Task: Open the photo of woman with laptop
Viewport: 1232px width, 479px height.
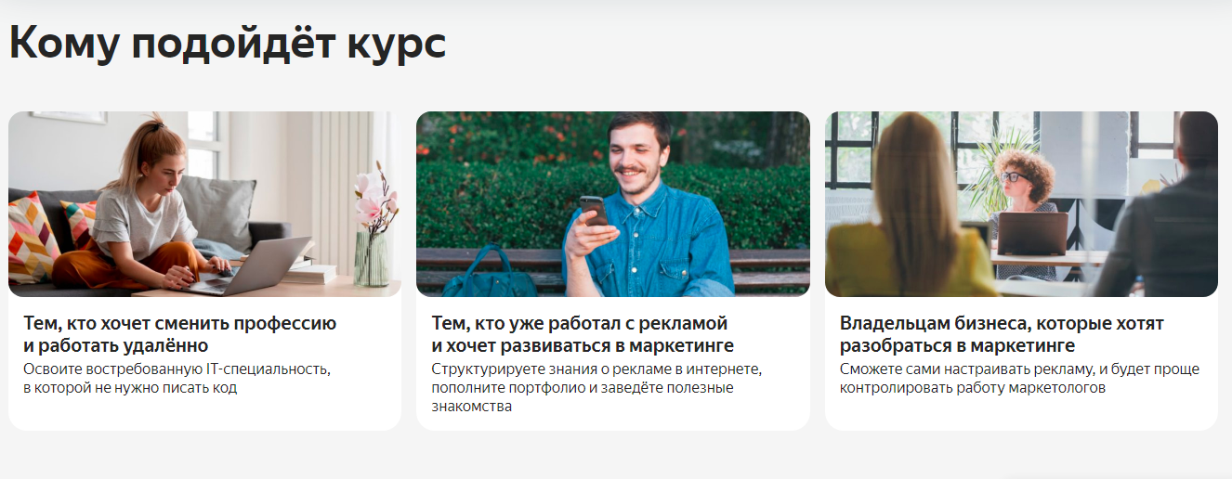Action: [204, 204]
